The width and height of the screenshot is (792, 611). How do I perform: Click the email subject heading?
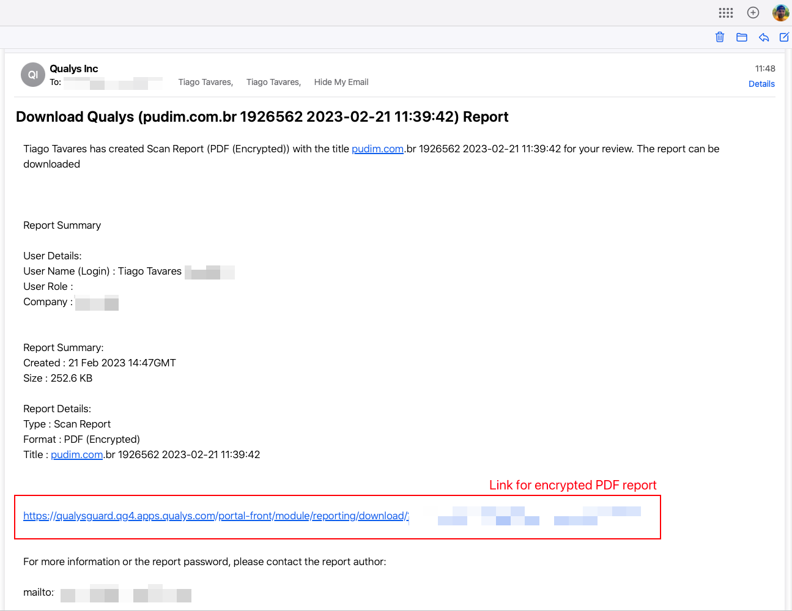[262, 117]
